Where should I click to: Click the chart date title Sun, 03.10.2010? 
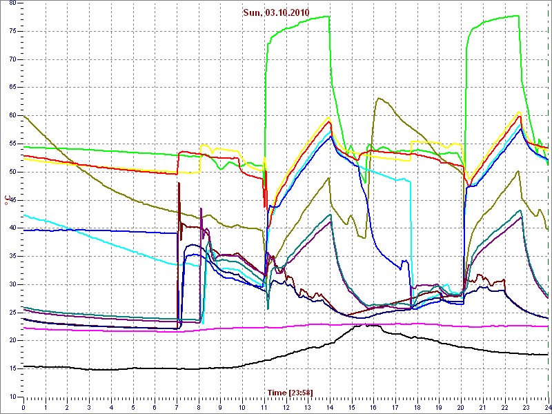tap(276, 13)
